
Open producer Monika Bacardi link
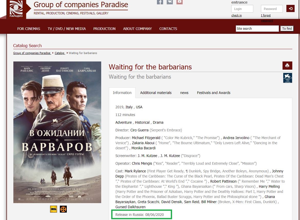[x=144, y=148]
